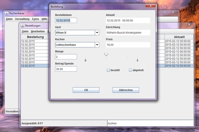The width and height of the screenshot is (199, 132).
Task: Open the Kuchen dropdown with Lebkuchenhaus
Action: (97, 45)
